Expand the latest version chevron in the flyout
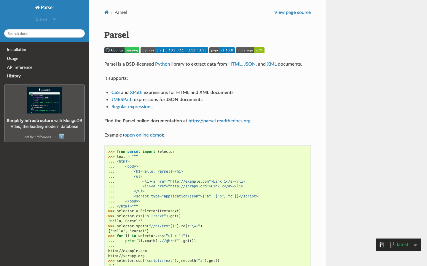 (x=415, y=245)
